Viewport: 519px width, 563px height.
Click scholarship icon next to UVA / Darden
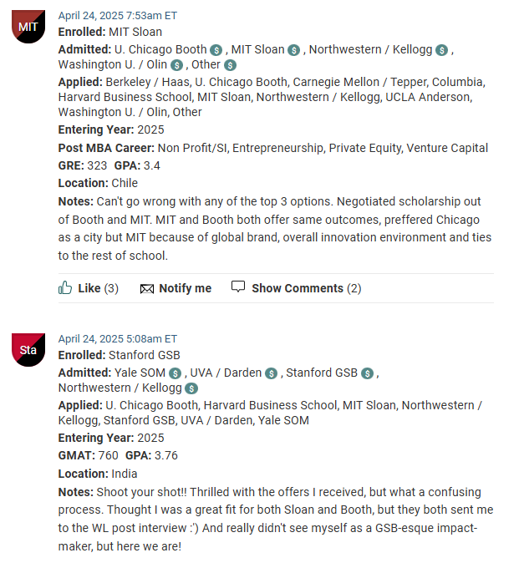coord(271,373)
